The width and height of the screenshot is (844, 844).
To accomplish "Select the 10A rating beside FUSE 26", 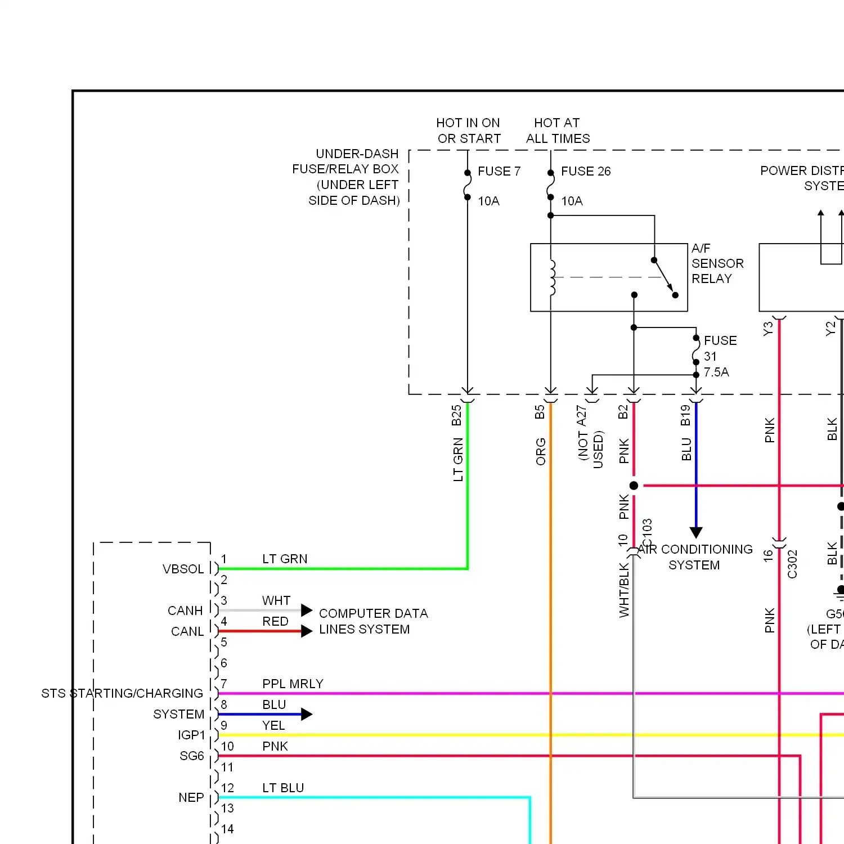I will click(572, 201).
